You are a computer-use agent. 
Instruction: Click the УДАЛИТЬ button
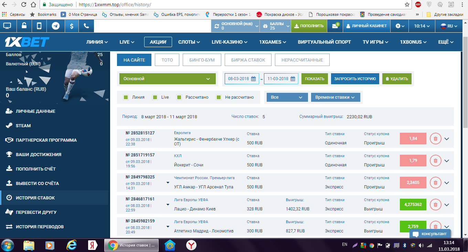[x=397, y=79]
